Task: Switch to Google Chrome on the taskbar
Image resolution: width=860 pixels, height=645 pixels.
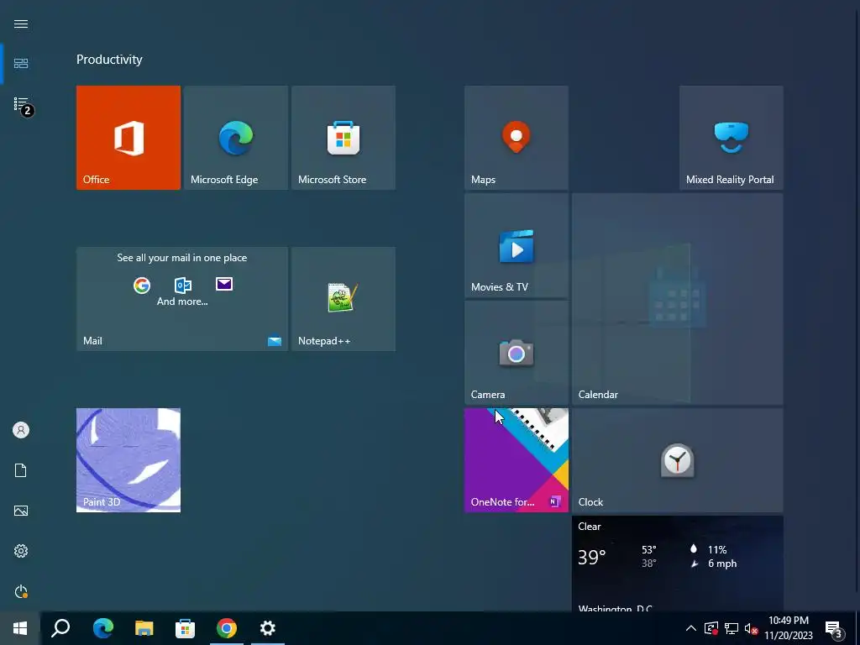Action: 227,628
